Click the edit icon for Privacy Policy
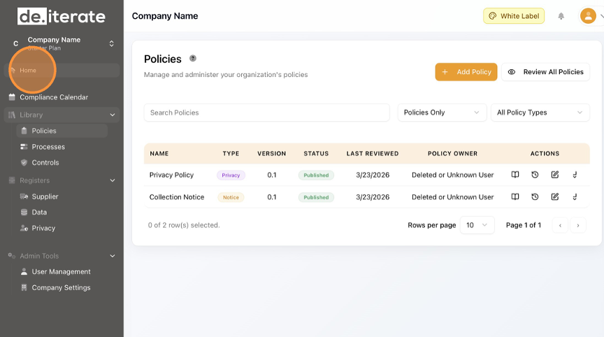 (555, 175)
